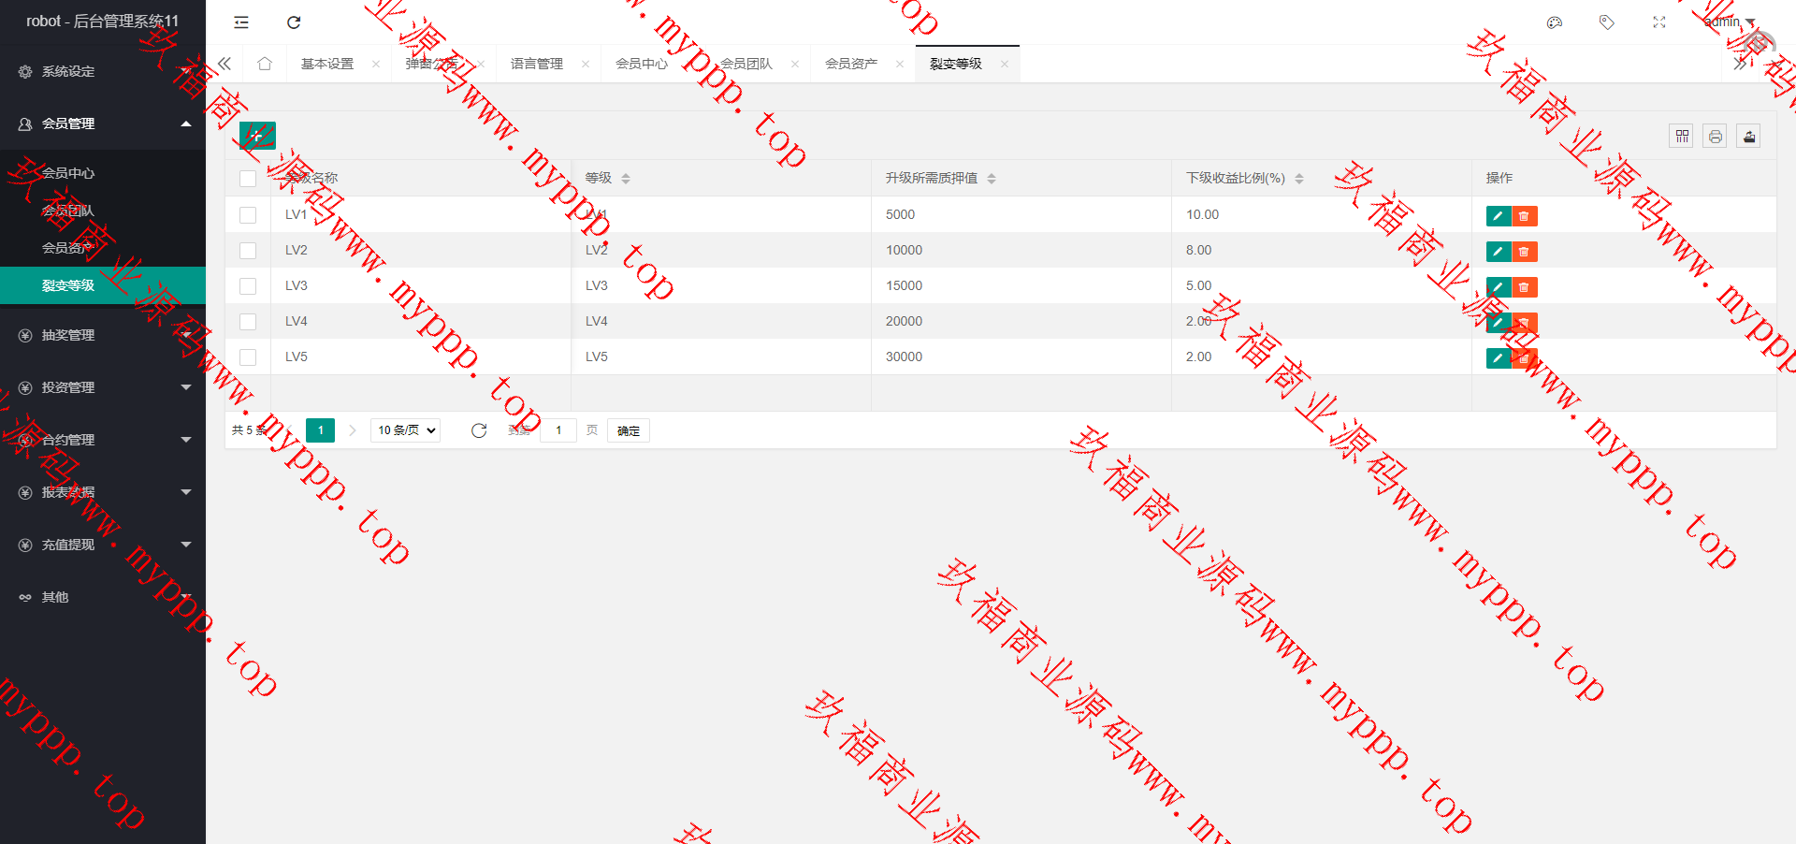Check the LV3 row checkbox

[248, 286]
